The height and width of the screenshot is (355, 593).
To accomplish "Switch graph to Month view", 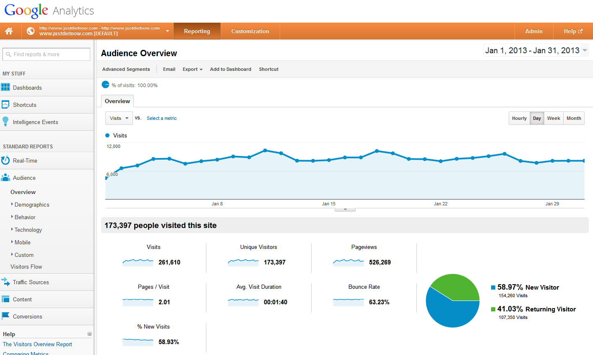I will 573,118.
